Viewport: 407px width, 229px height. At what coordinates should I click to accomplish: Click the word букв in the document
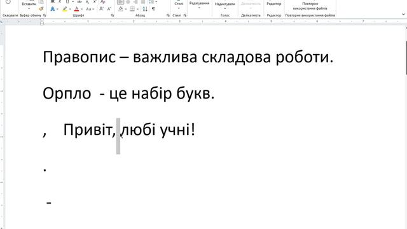(x=193, y=94)
